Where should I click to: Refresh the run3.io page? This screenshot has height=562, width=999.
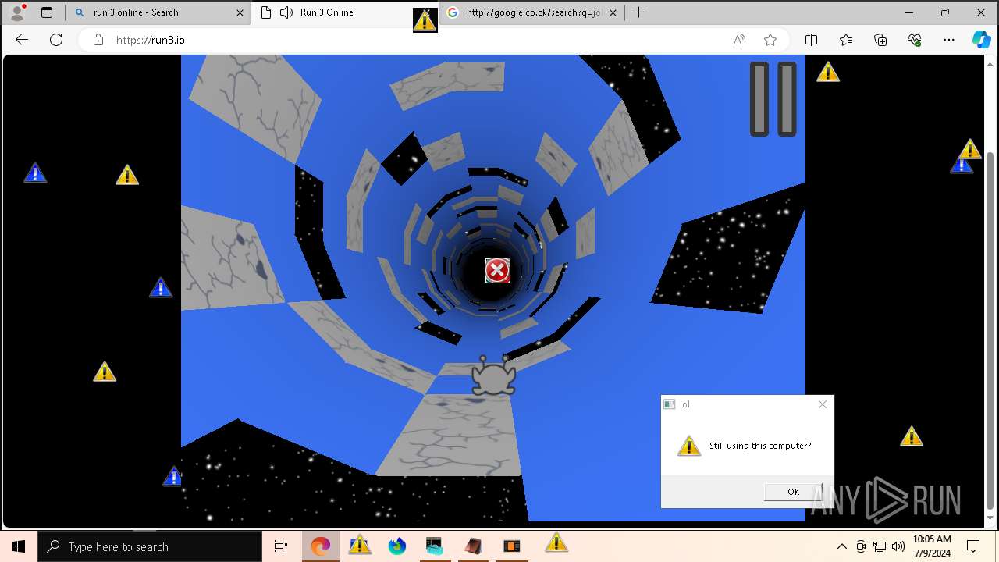[56, 40]
